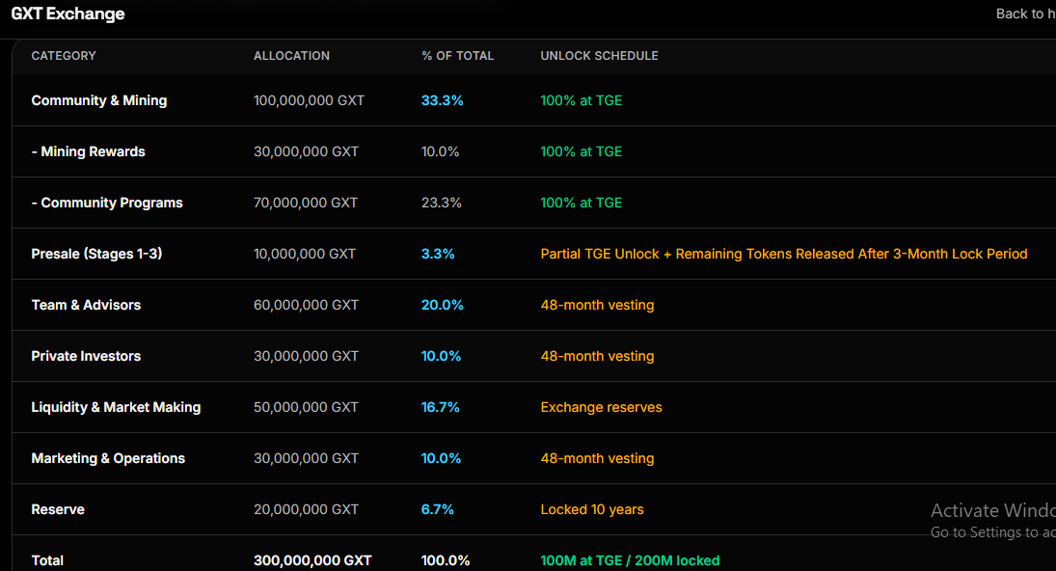This screenshot has width=1056, height=571.
Task: Select the Reserve row label
Action: point(58,509)
